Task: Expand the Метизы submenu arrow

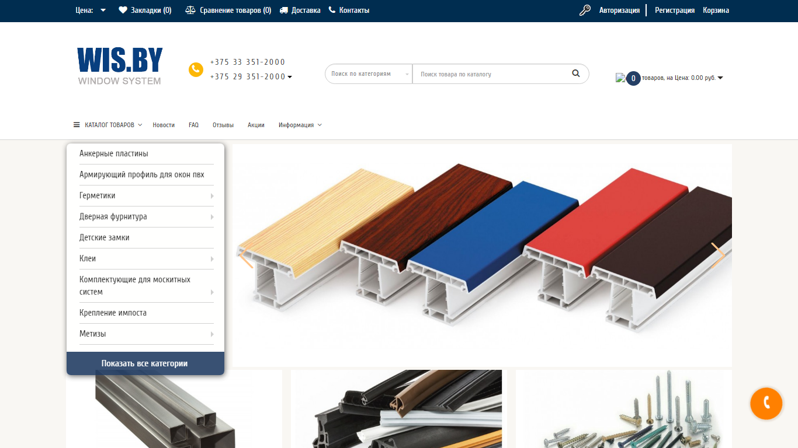Action: tap(212, 334)
